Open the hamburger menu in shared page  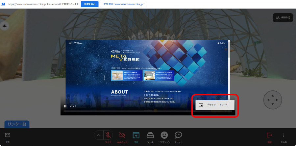click(x=70, y=43)
